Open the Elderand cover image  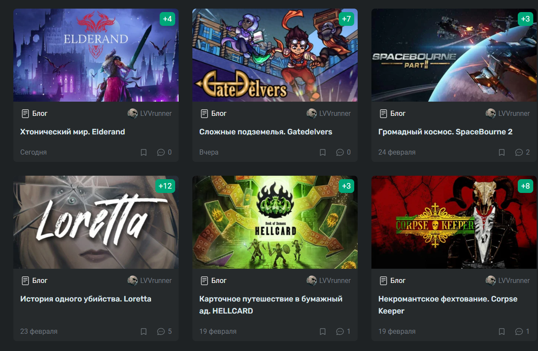point(96,55)
